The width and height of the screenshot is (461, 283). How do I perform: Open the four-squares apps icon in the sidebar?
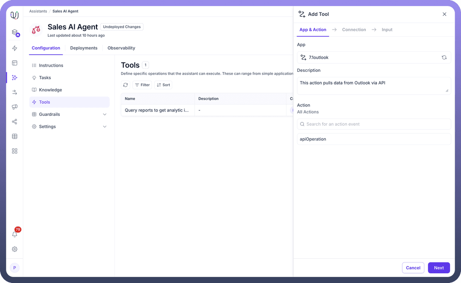(15, 151)
